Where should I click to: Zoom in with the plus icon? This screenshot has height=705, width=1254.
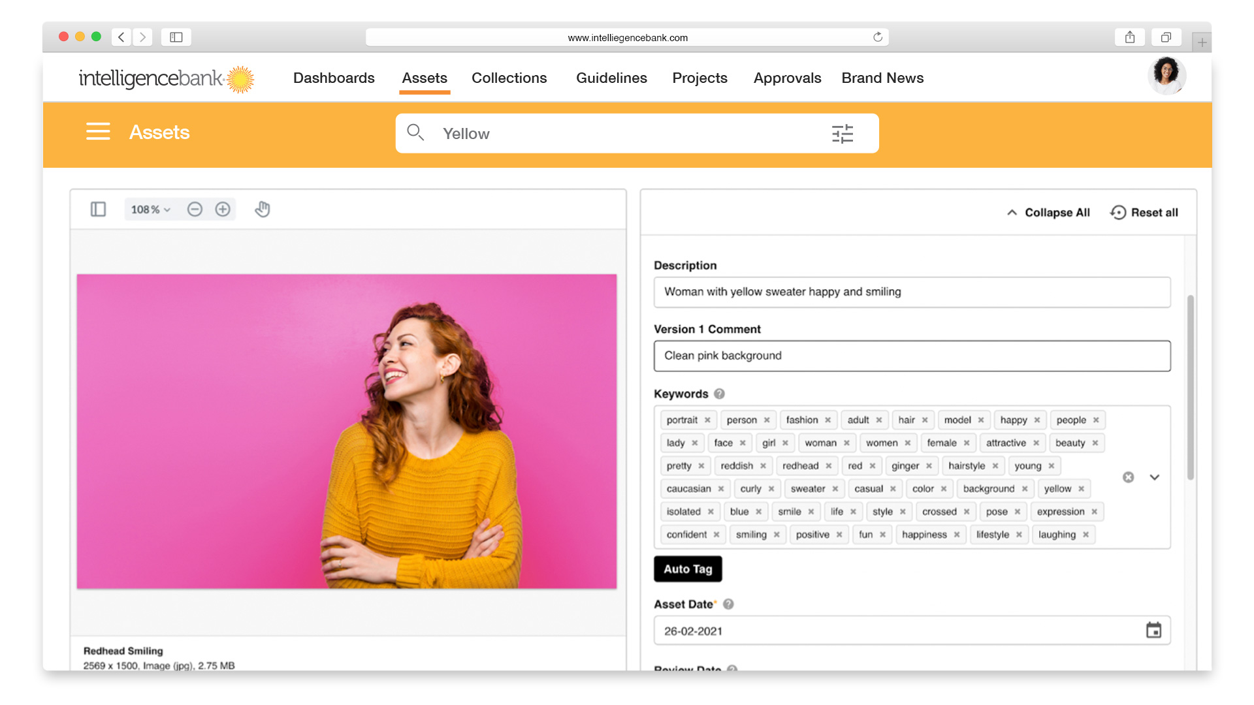pyautogui.click(x=223, y=210)
